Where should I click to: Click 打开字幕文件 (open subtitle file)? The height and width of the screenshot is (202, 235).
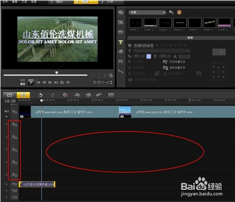[x=177, y=62]
